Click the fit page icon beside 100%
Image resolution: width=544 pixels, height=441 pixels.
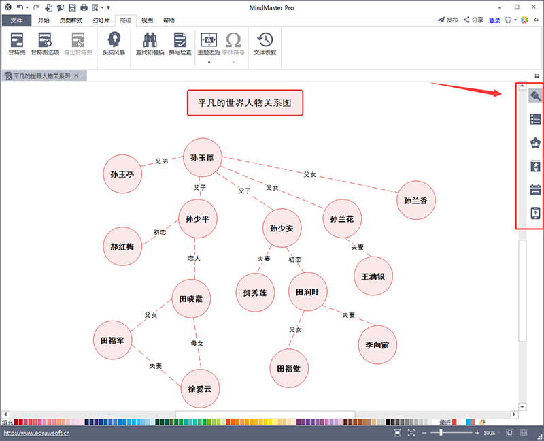(509, 433)
